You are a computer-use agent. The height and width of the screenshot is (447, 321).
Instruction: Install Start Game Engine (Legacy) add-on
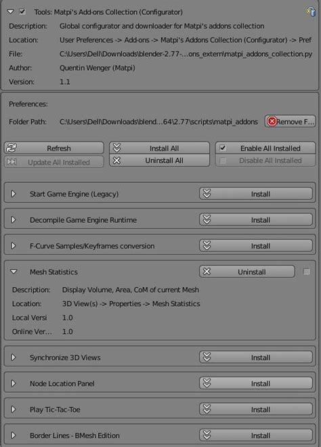click(x=256, y=194)
